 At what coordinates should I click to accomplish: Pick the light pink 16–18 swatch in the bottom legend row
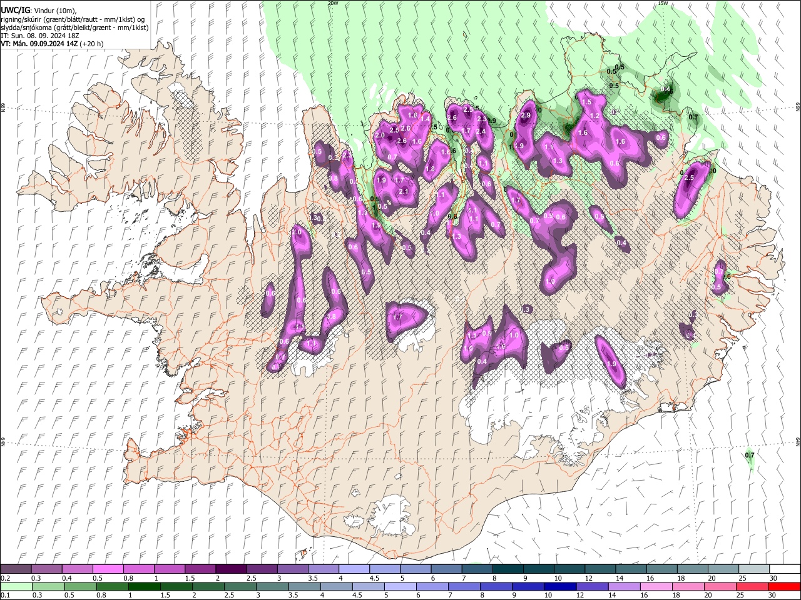tap(655, 587)
